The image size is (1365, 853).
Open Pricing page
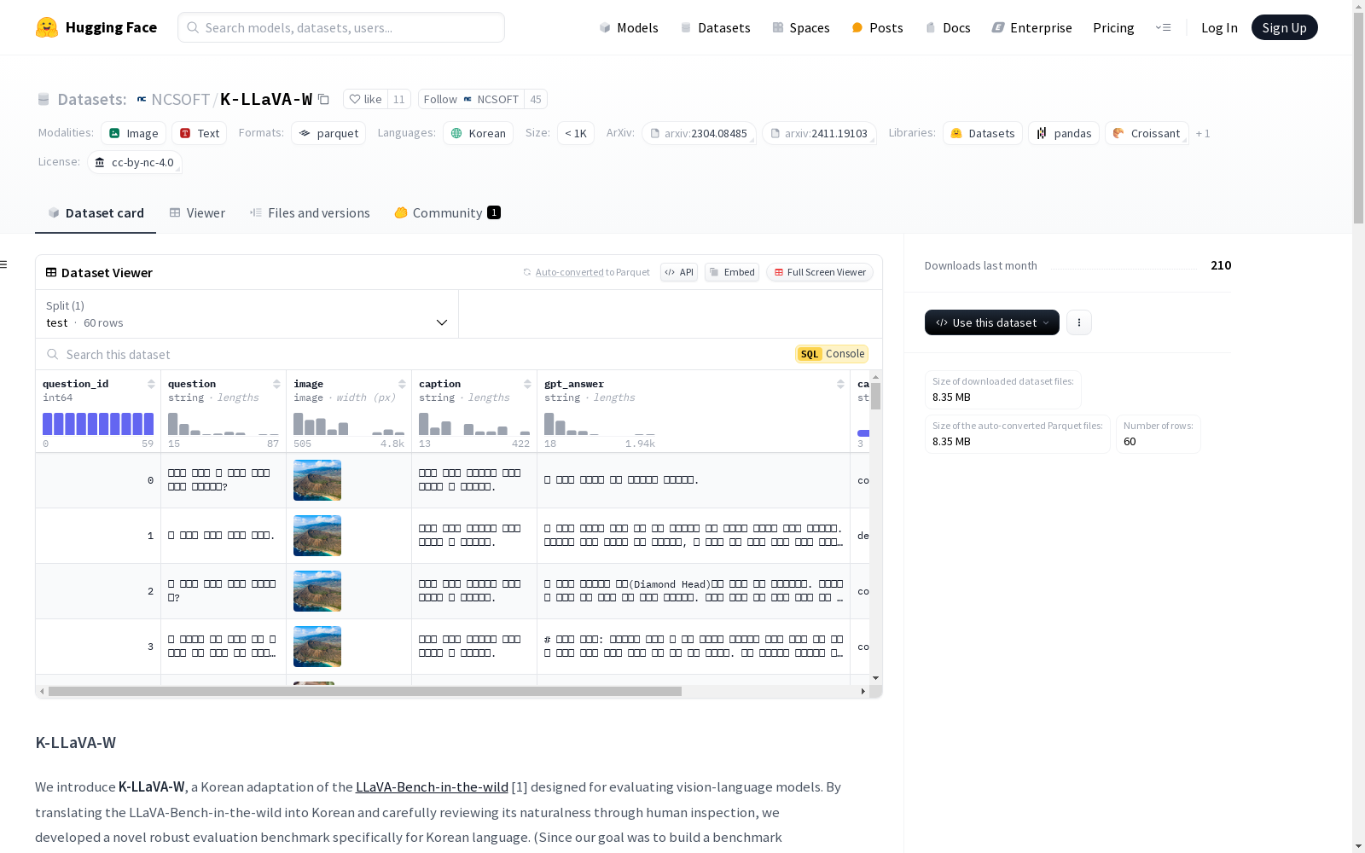coord(1113,27)
